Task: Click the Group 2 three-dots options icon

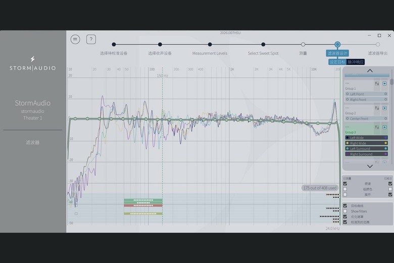Action: coord(347,108)
